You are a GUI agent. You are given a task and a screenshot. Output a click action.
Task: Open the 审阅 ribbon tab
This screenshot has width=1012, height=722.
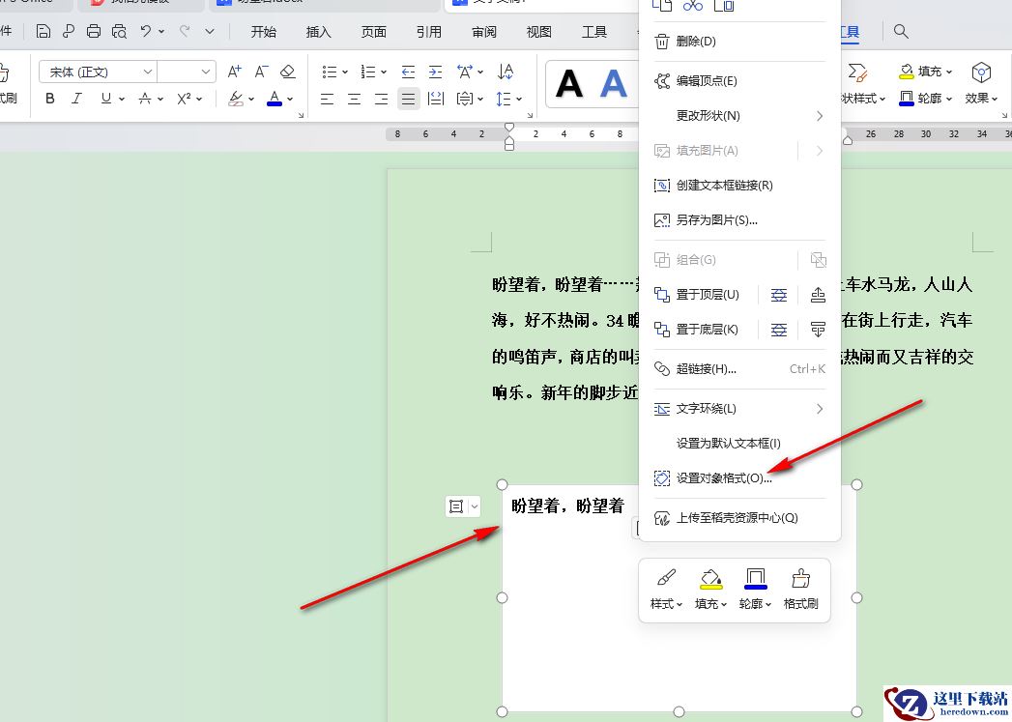[x=484, y=32]
